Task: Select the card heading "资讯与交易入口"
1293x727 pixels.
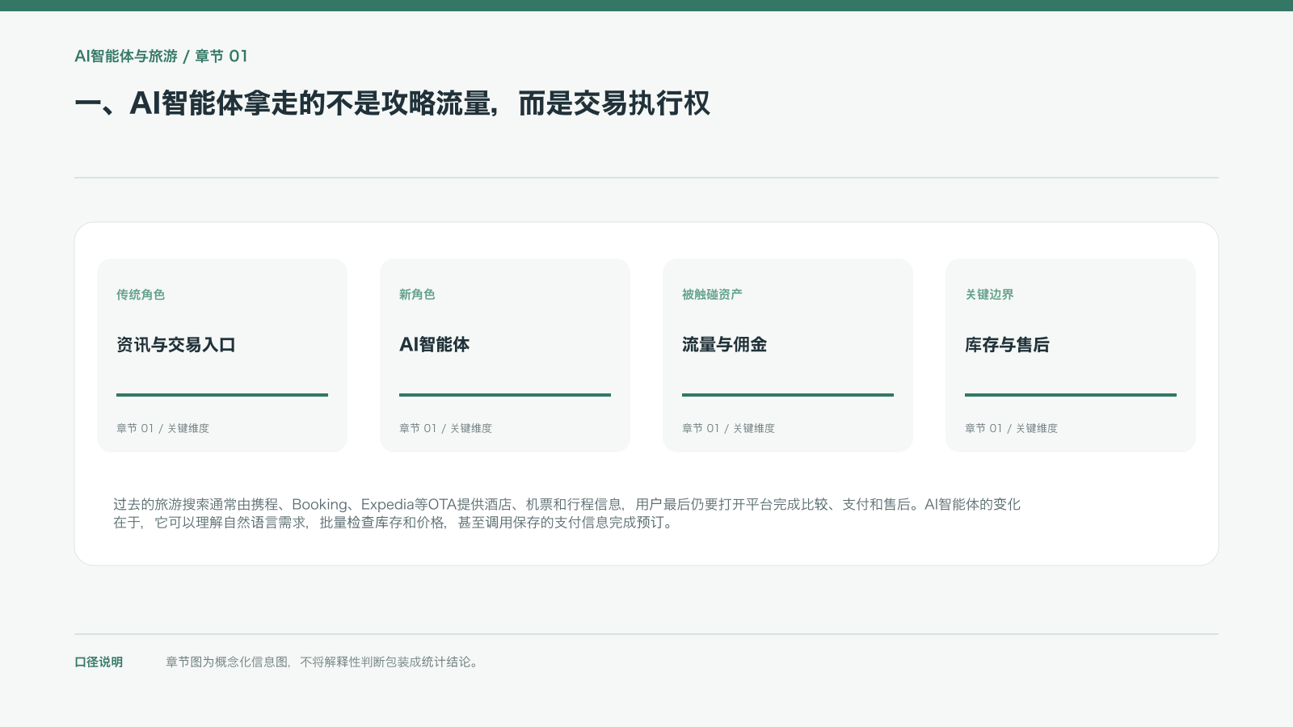Action: tap(176, 345)
